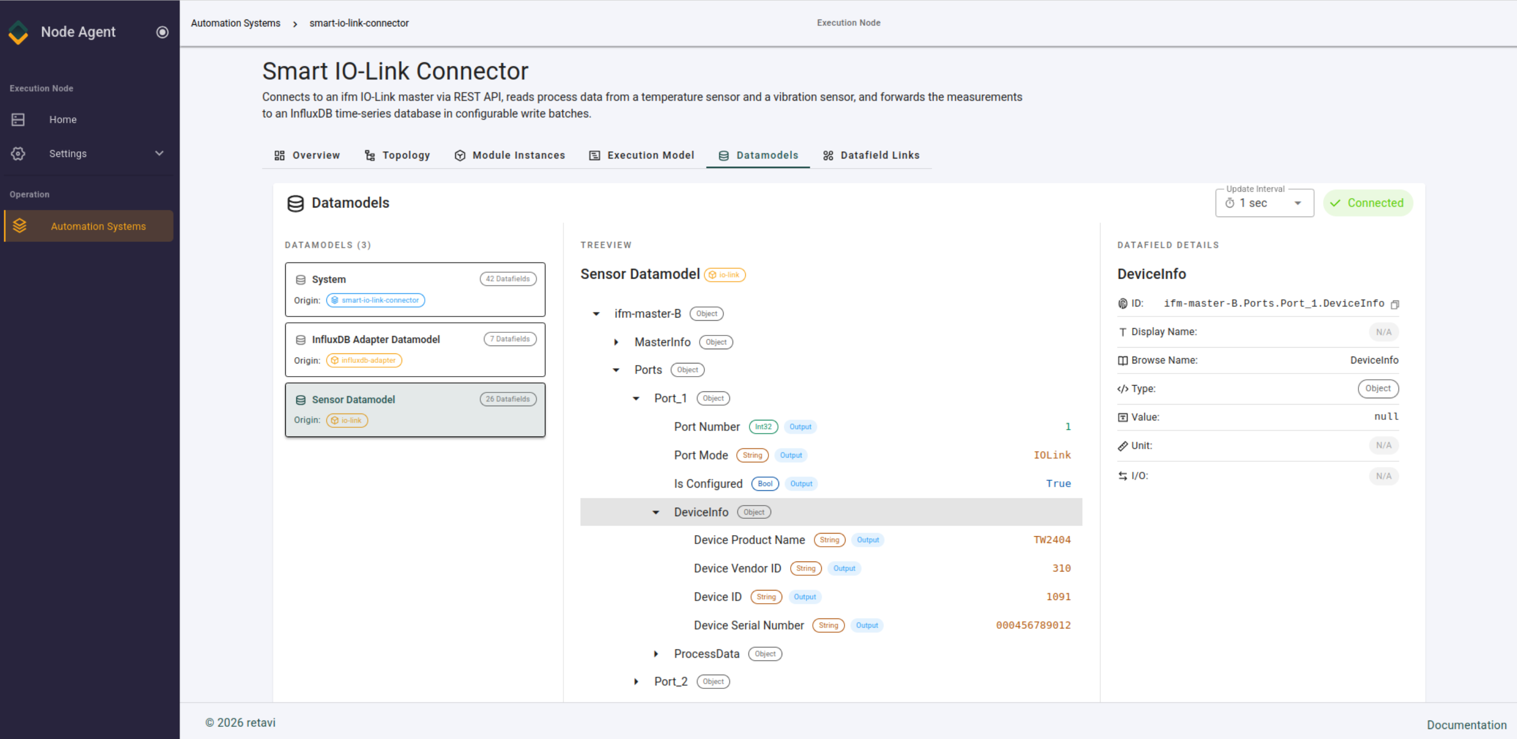Click io-link origin chip in Sensor card
This screenshot has height=739, width=1517.
pos(347,420)
